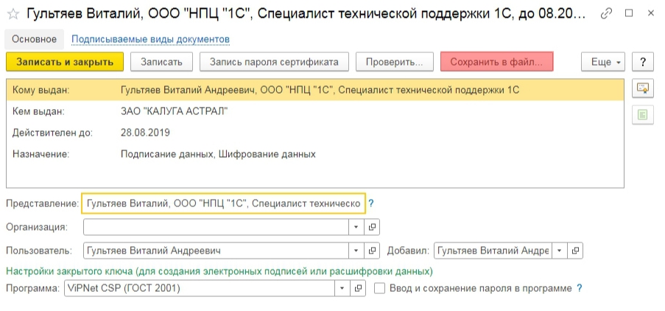Focus the Добавил input field

coord(493,251)
